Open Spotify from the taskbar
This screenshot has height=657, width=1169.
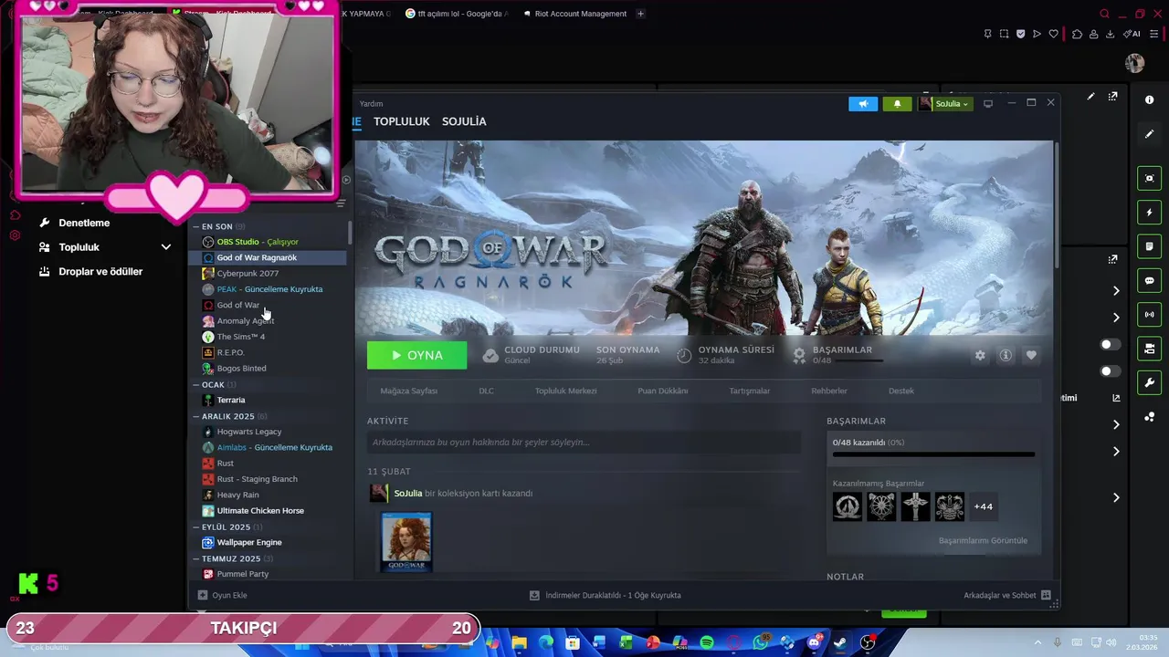707,643
